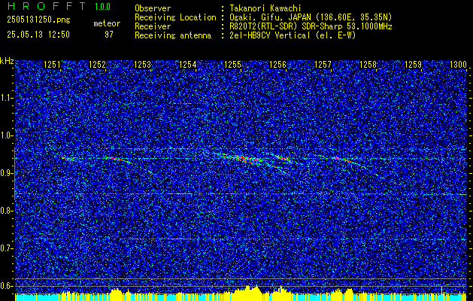The width and height of the screenshot is (473, 301).
Task: Click the 1257 time marker
Action: click(323, 65)
